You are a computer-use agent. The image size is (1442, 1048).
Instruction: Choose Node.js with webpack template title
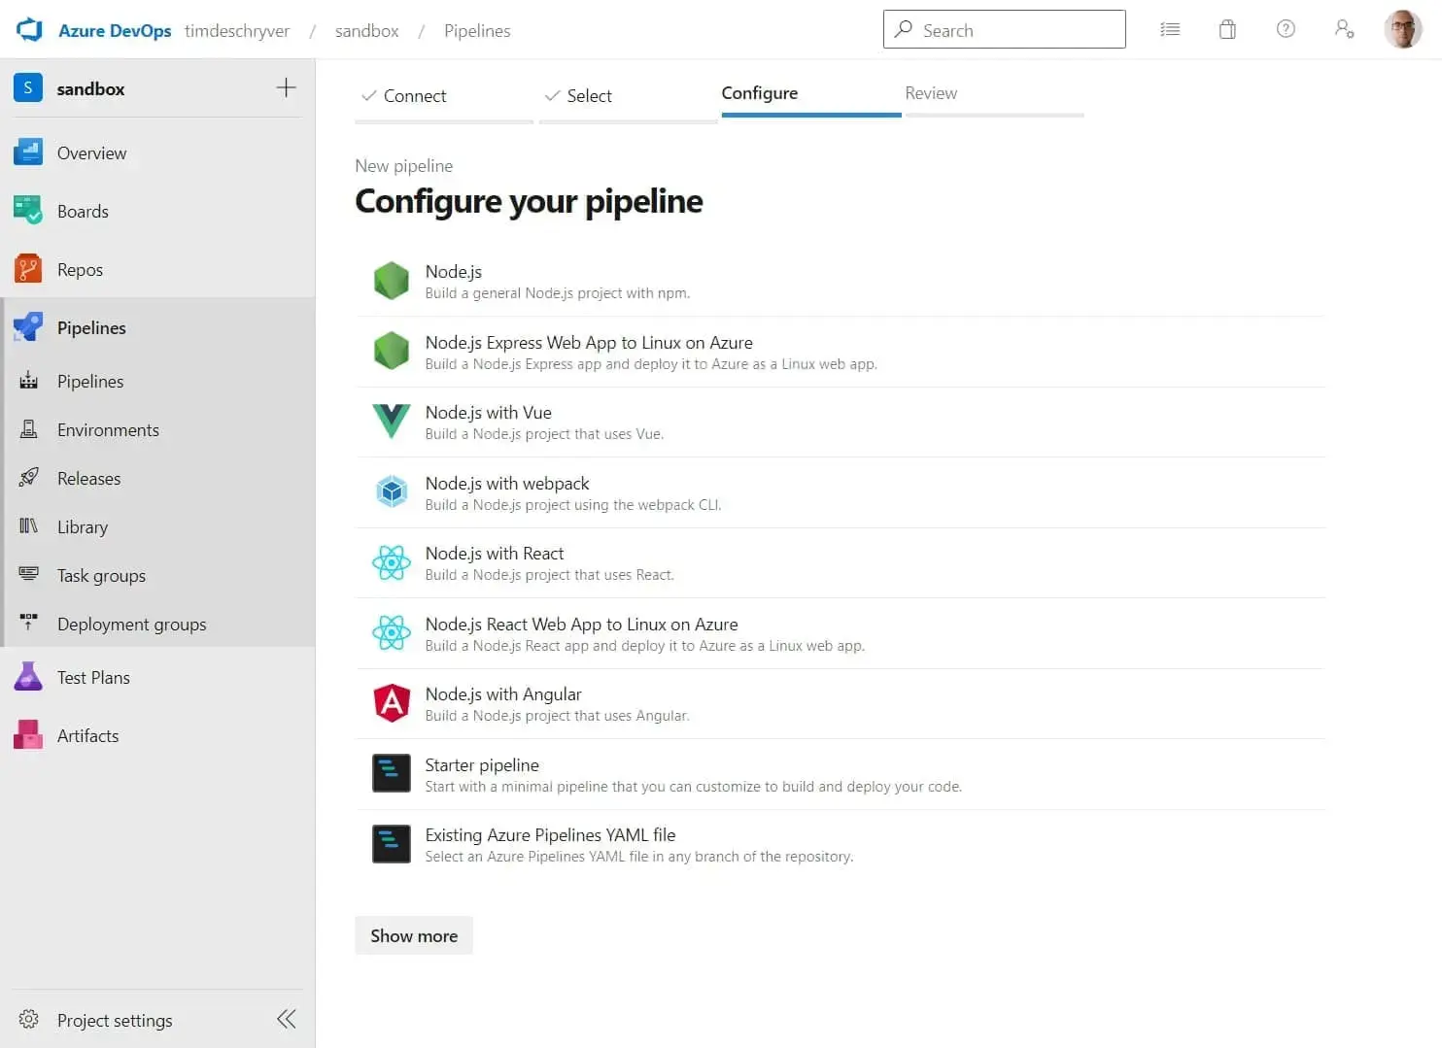[507, 483]
